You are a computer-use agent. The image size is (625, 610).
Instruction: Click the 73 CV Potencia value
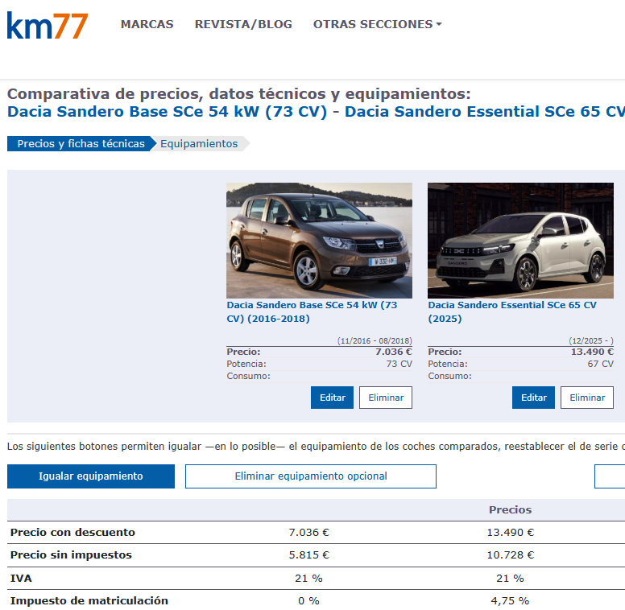coord(399,364)
